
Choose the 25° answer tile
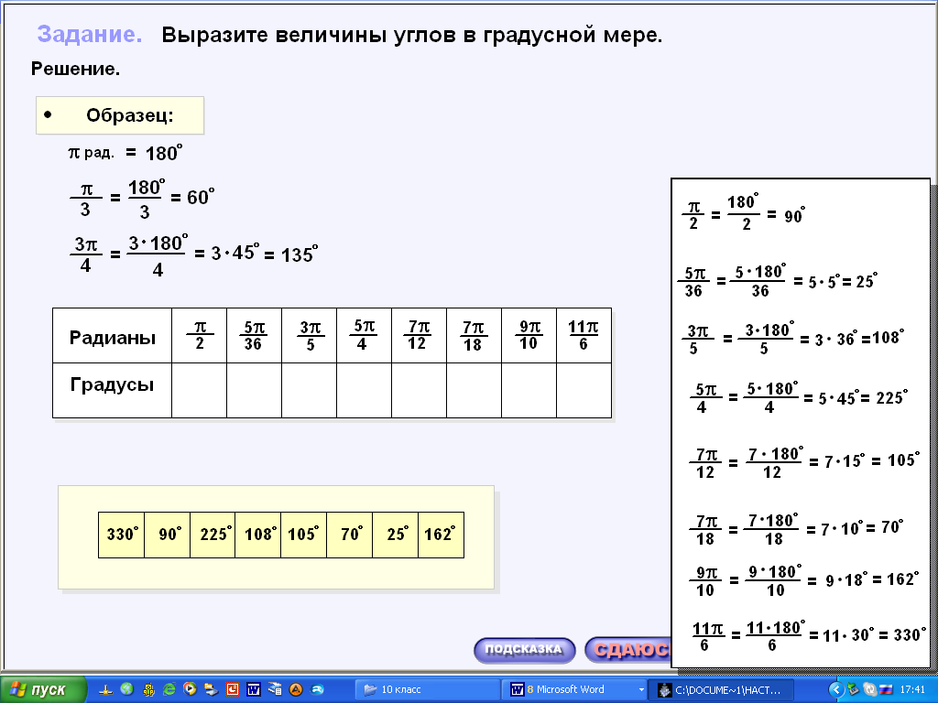[396, 535]
